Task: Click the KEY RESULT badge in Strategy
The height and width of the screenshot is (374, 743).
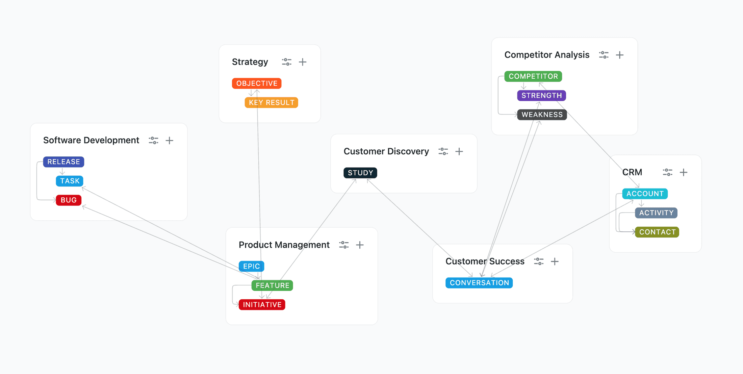Action: [x=271, y=102]
